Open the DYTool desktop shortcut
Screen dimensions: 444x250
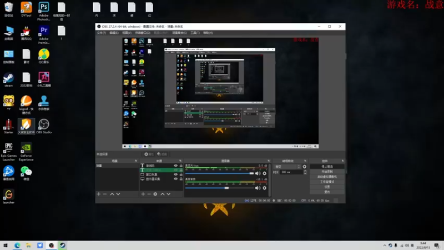pyautogui.click(x=26, y=9)
